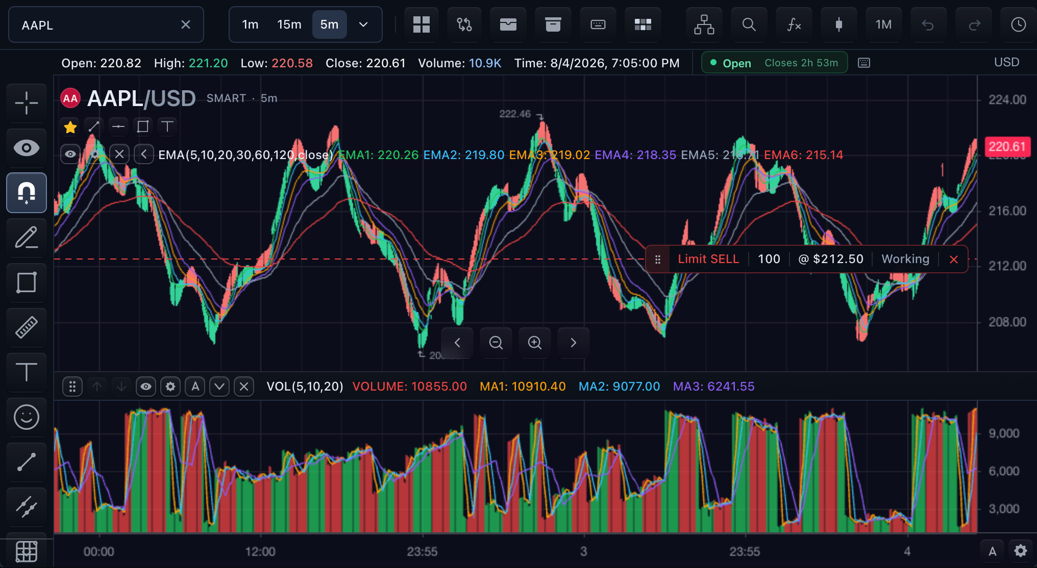Open the emoji sticker tool
The height and width of the screenshot is (568, 1037).
point(27,417)
